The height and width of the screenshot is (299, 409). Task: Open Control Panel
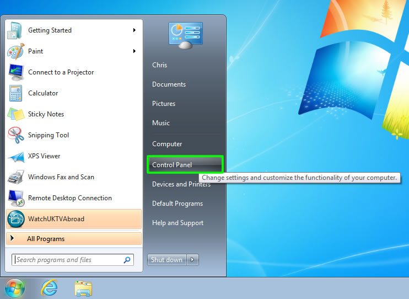[185, 165]
